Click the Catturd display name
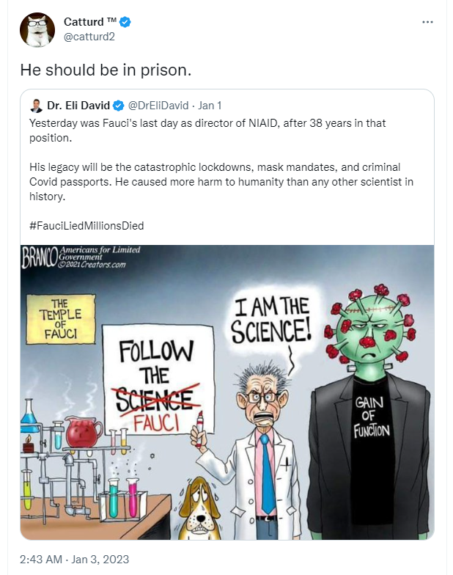Screen dimensions: 453x575 coord(89,23)
